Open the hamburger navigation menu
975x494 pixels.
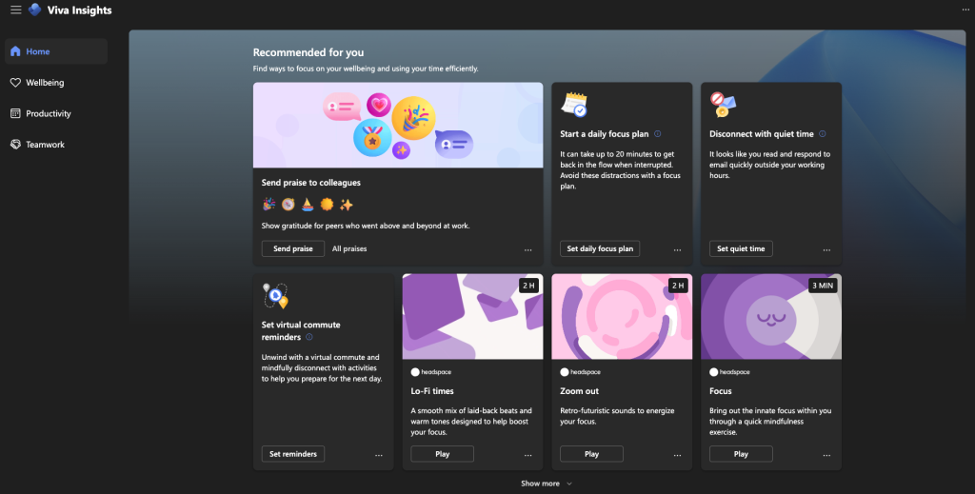coord(15,10)
